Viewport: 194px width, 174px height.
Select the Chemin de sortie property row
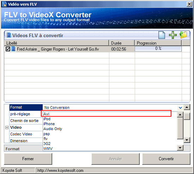click(x=26, y=121)
